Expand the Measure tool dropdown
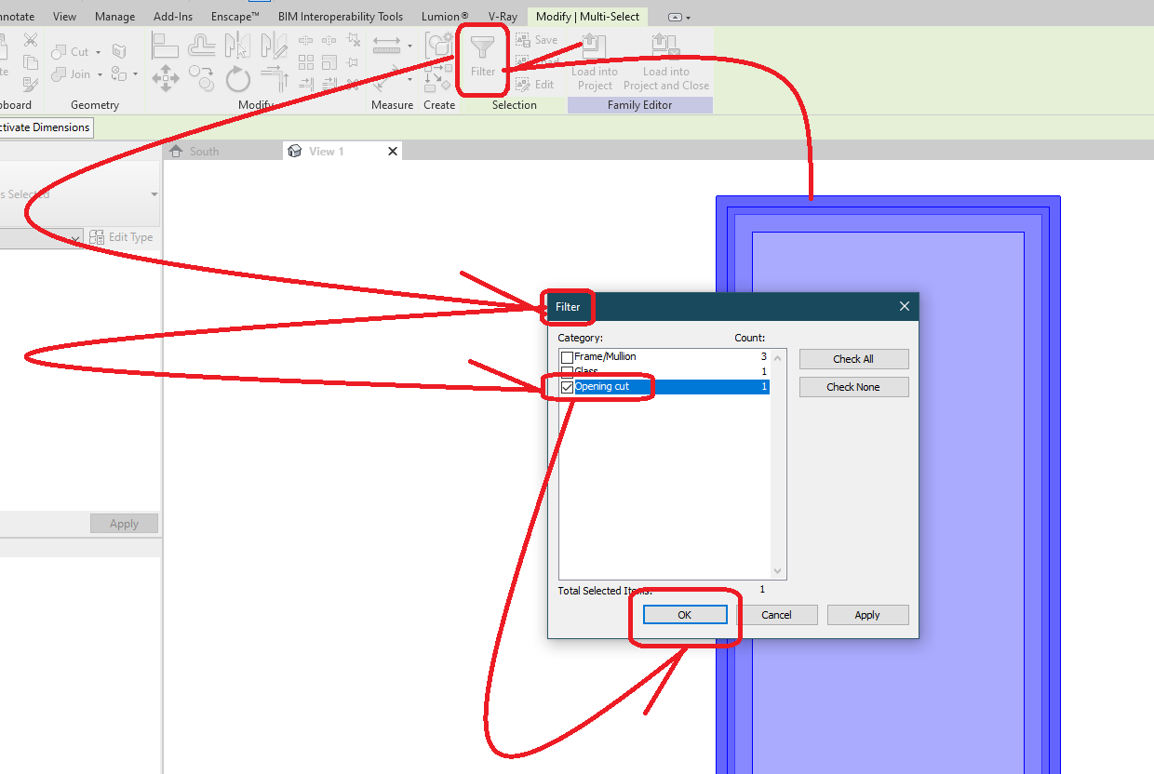This screenshot has width=1154, height=774. click(x=409, y=45)
